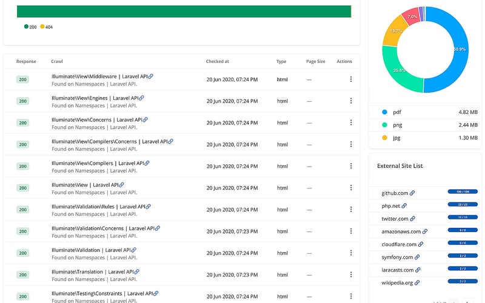The height and width of the screenshot is (303, 485).
Task: Open the wikipedia.org external site entry
Action: coord(397,282)
